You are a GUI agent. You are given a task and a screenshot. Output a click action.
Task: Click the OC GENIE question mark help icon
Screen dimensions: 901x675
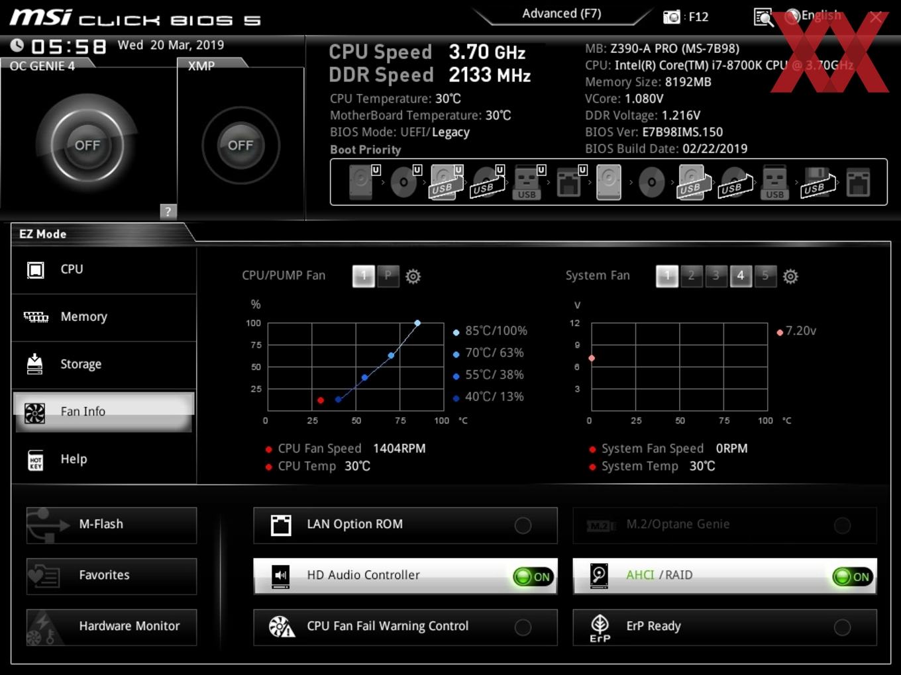(x=168, y=211)
